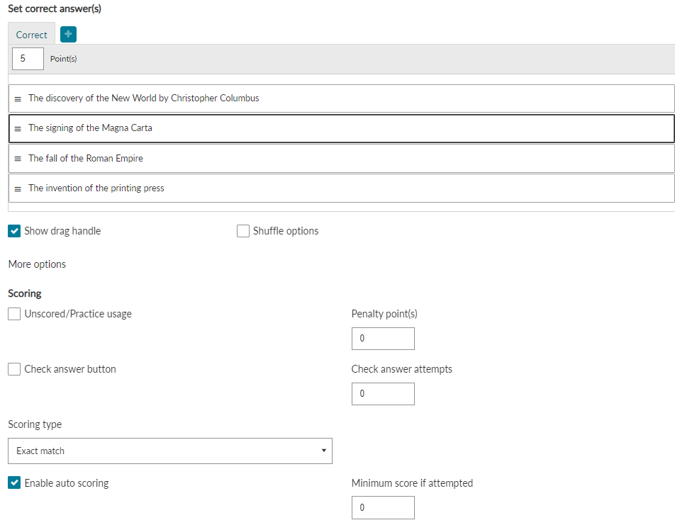This screenshot has width=675, height=525.
Task: Select The invention of the printing press
Action: coord(341,188)
